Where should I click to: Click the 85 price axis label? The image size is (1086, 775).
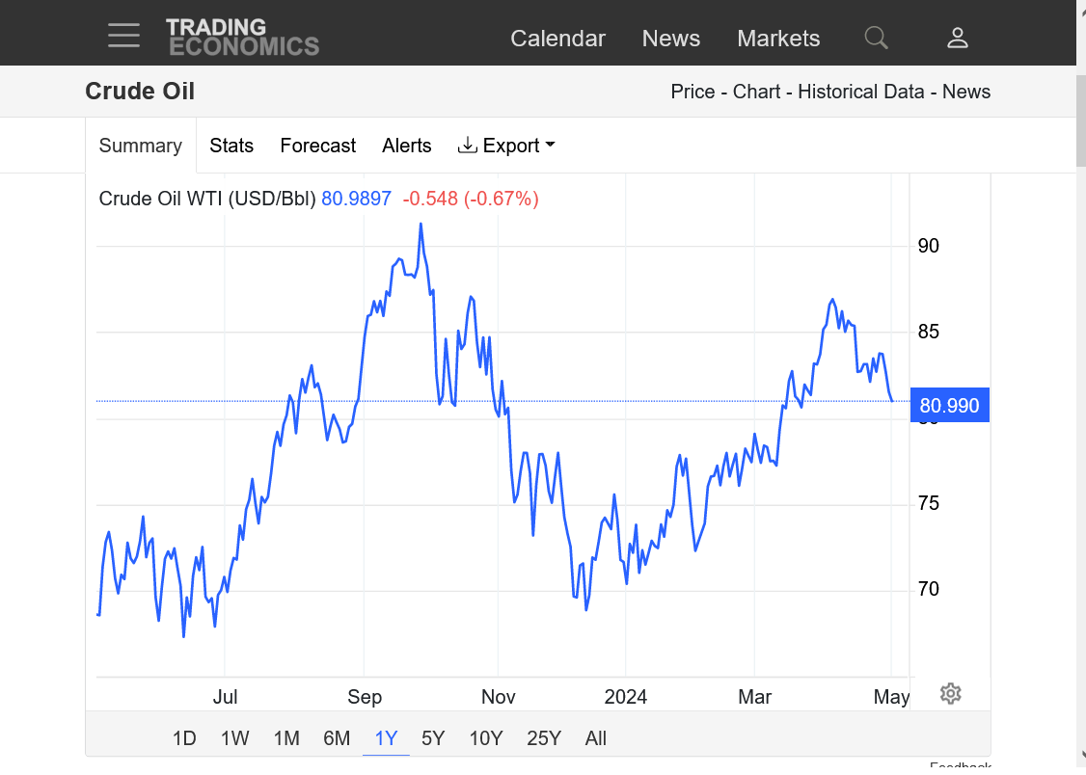(928, 332)
